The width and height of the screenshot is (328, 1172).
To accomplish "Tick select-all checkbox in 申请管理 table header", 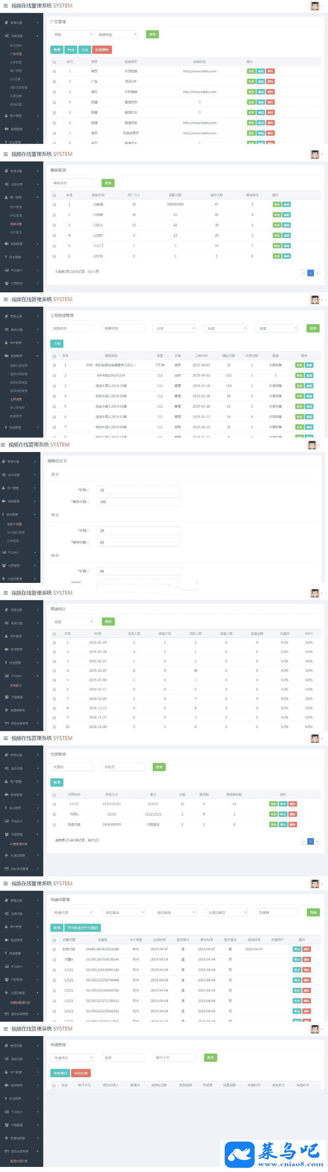I will click(54, 1085).
